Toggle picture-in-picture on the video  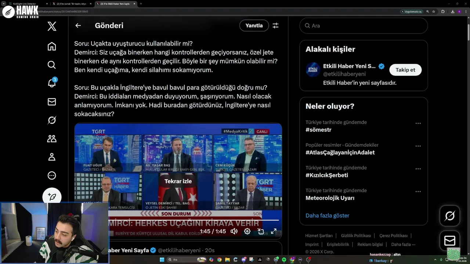(260, 231)
